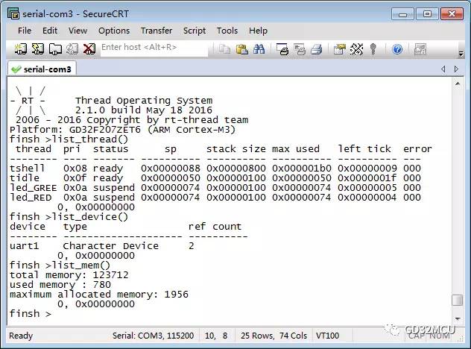Click the Public Key Assistant key icon

coord(373,49)
